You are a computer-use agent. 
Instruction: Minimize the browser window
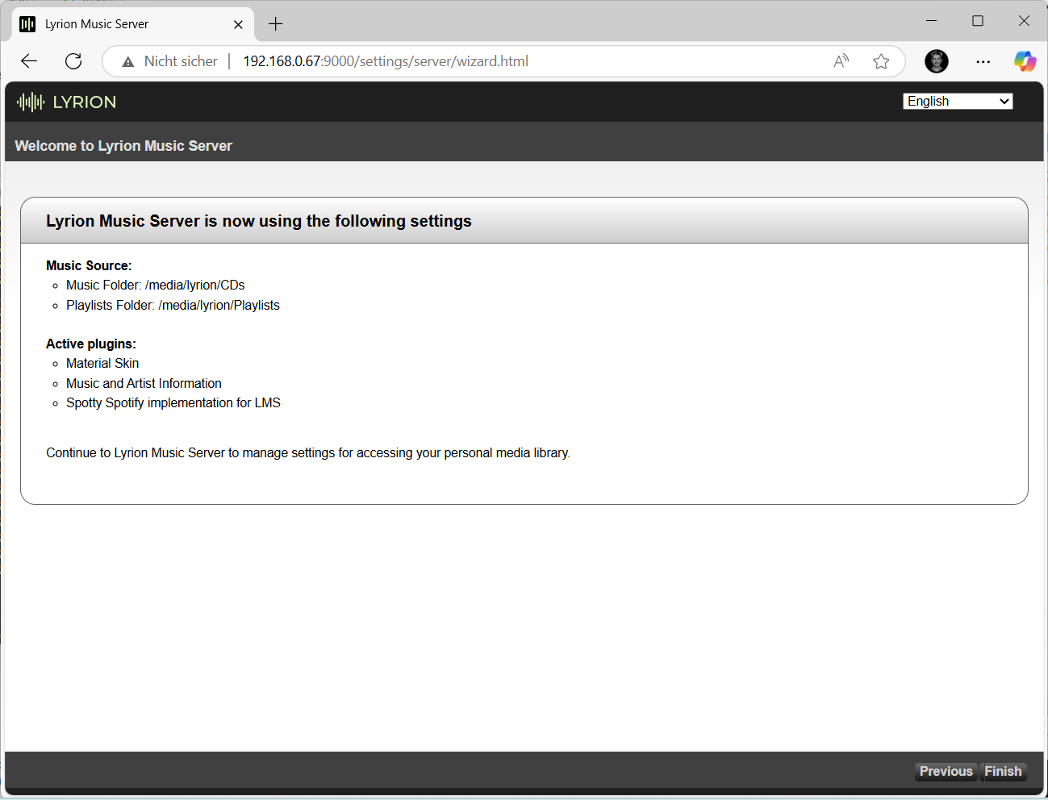coord(932,21)
